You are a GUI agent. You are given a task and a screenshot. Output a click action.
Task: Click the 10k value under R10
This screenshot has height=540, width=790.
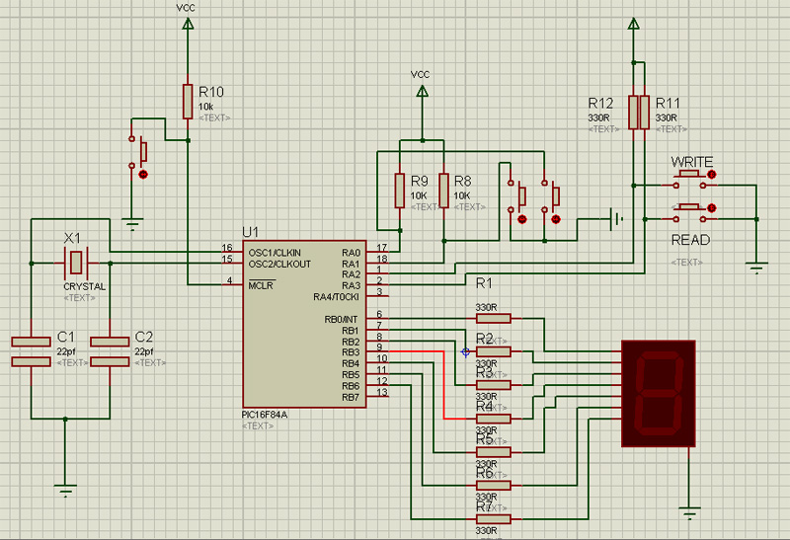(x=205, y=107)
